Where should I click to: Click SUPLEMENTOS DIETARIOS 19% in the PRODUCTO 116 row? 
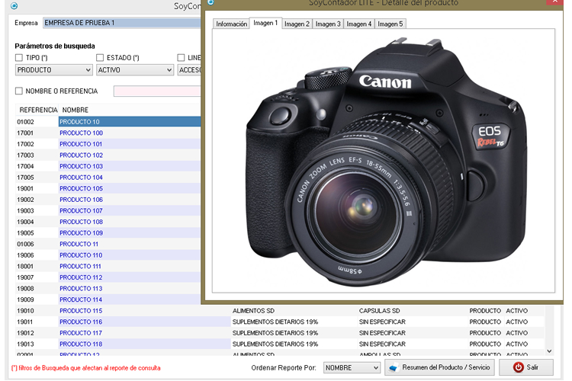click(275, 322)
